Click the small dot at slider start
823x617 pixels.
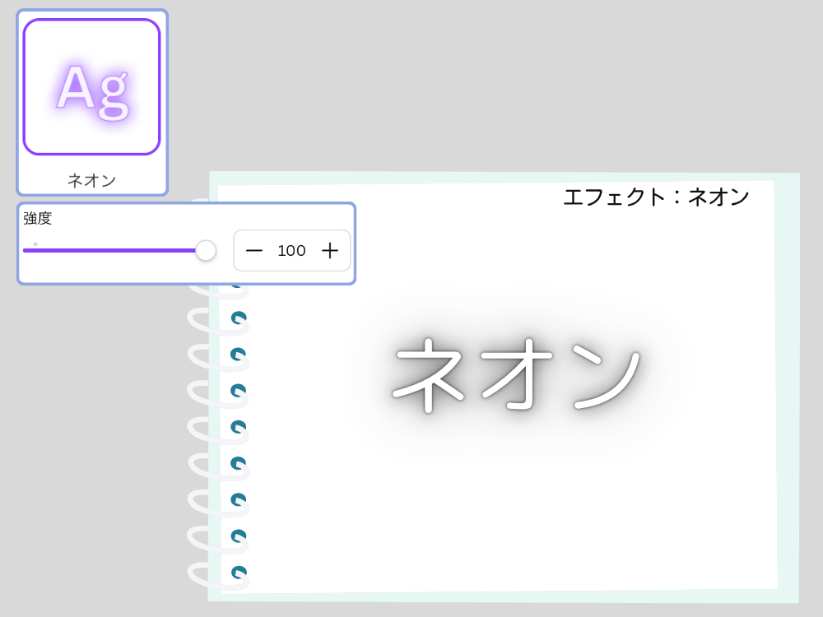[x=35, y=243]
